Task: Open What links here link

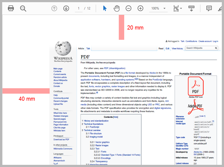Action: 60,113
